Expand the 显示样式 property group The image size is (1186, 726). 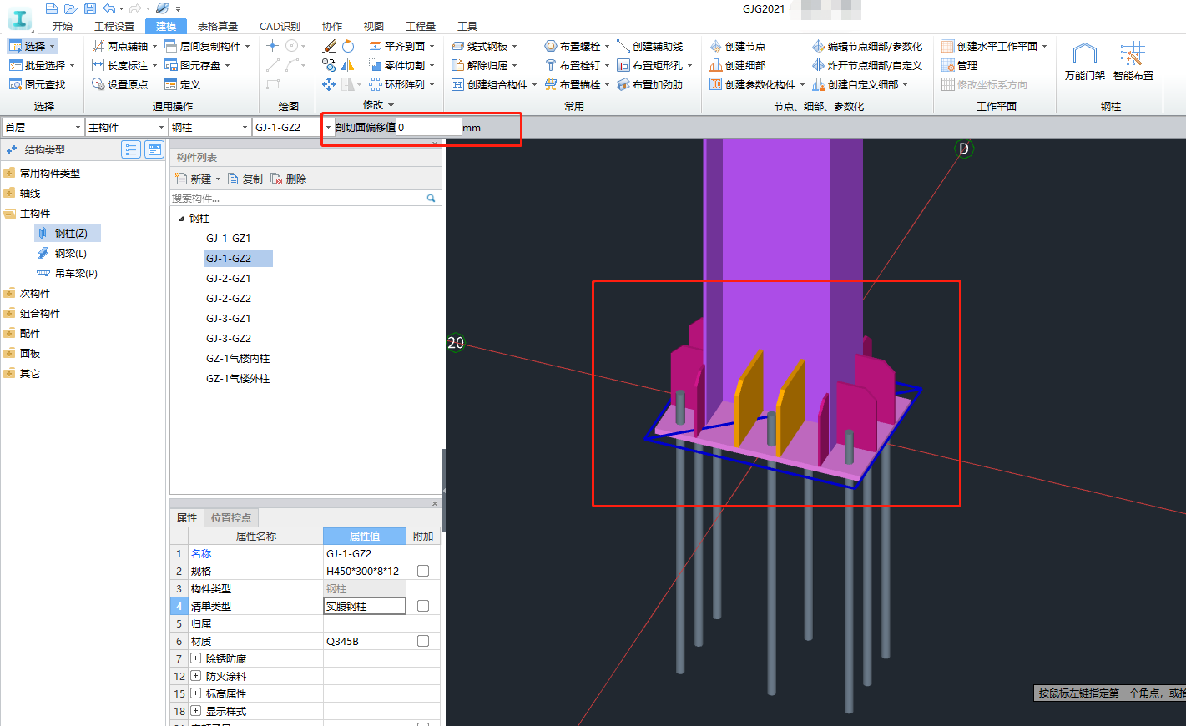coord(195,711)
